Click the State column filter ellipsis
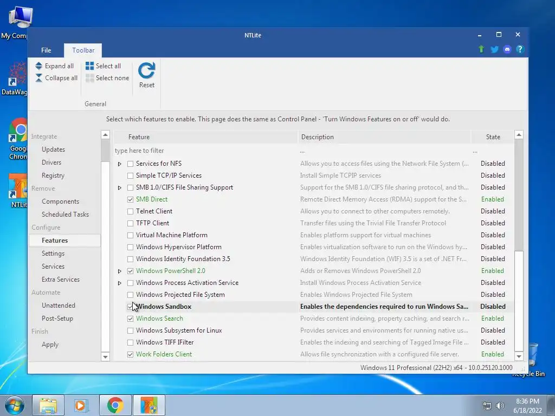Image resolution: width=555 pixels, height=416 pixels. (475, 152)
